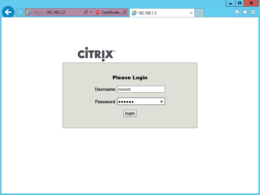The width and height of the screenshot is (260, 195).
Task: Open browser tools gear menu
Action: tap(253, 12)
